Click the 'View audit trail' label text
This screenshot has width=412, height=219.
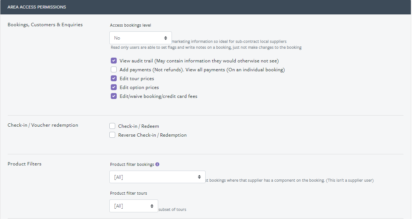[x=199, y=61]
